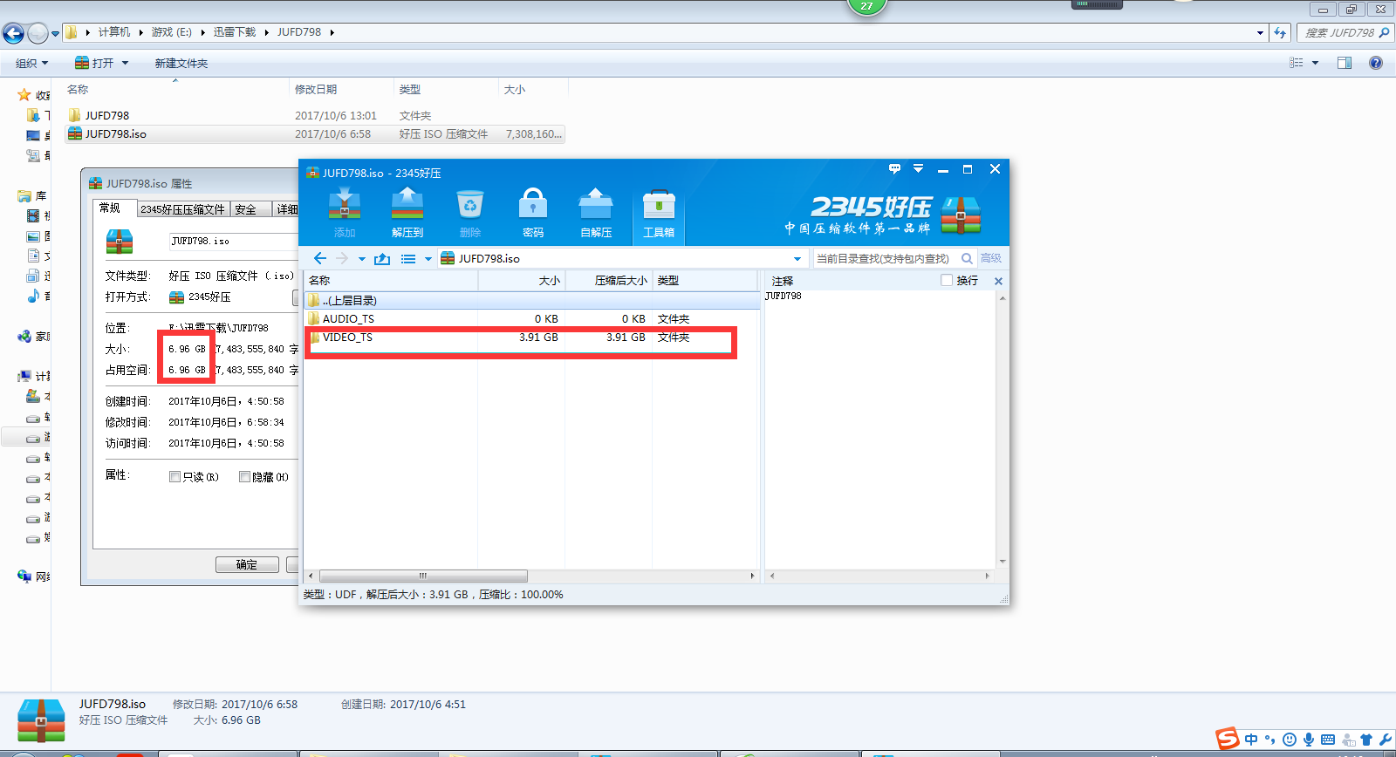Open the 2345好压 title bar menu arrow
1396x757 pixels.
tap(918, 168)
